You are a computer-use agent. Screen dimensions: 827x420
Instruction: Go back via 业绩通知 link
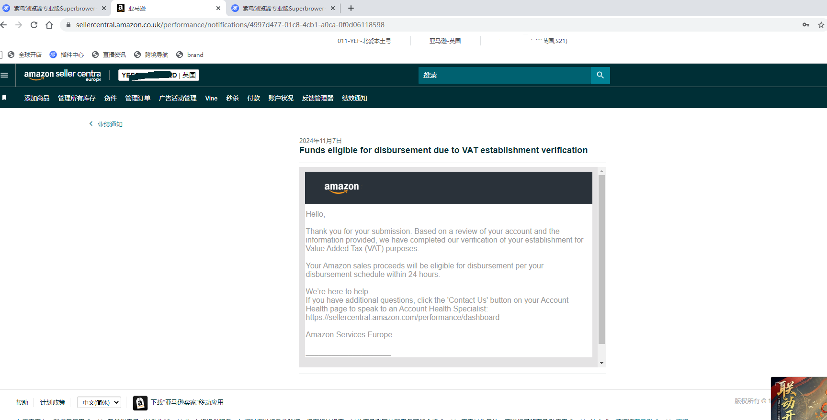click(110, 124)
